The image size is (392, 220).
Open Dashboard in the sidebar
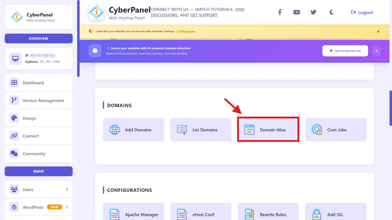point(39,82)
